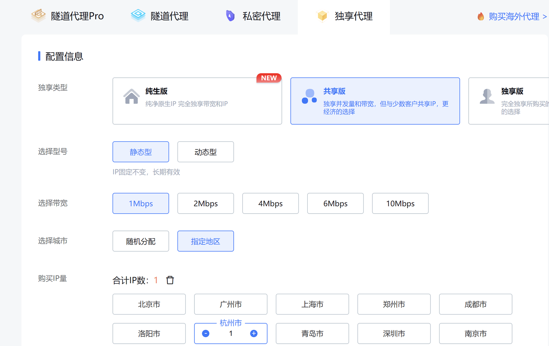Image resolution: width=549 pixels, height=346 pixels.
Task: Click the 选择型号 row label
Action: click(x=53, y=152)
